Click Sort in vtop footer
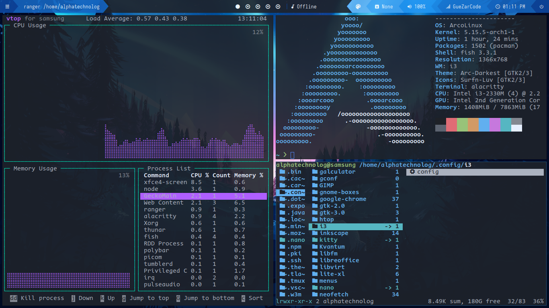Screen dimensions: 549x308 pyautogui.click(x=256, y=298)
